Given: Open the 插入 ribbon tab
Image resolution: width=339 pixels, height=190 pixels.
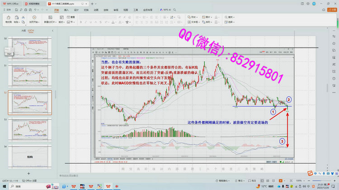Looking at the screenshot, I should tap(66, 9).
